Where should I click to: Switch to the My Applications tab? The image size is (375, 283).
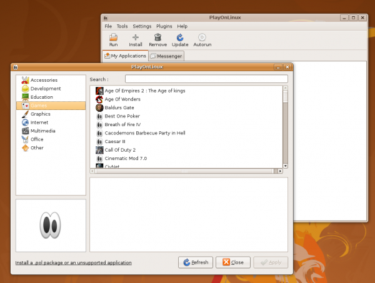pos(126,56)
